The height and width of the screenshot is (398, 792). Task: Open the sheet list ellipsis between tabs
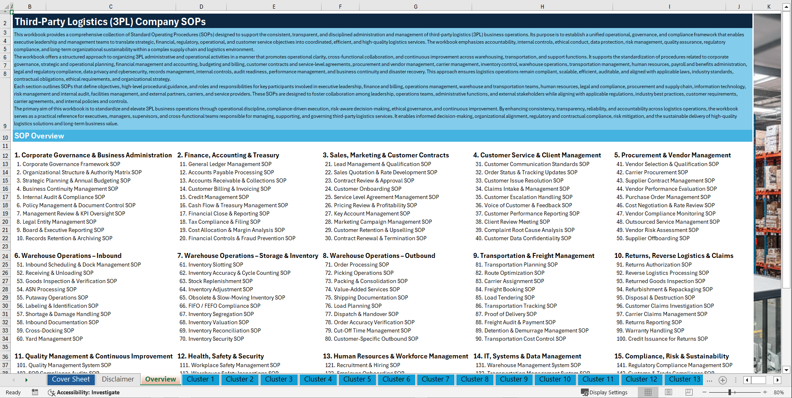710,380
